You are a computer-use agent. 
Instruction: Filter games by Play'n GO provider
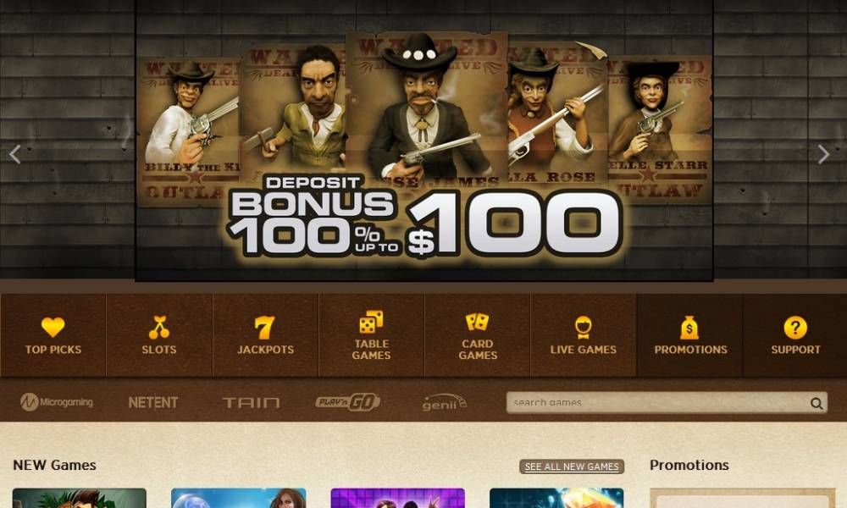[x=348, y=402]
